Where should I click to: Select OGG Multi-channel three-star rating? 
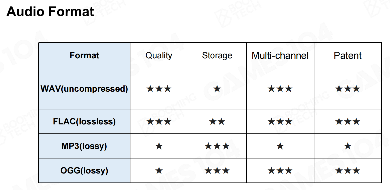pyautogui.click(x=280, y=171)
